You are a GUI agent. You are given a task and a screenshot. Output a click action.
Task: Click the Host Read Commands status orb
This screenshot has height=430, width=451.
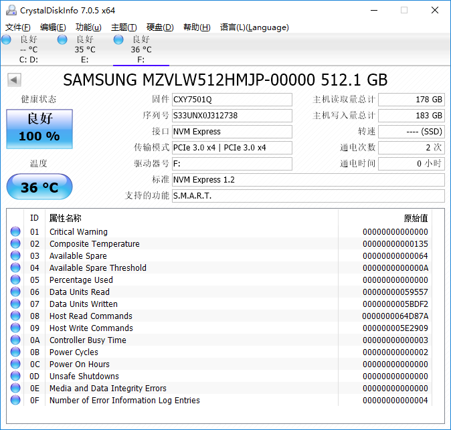coord(15,316)
